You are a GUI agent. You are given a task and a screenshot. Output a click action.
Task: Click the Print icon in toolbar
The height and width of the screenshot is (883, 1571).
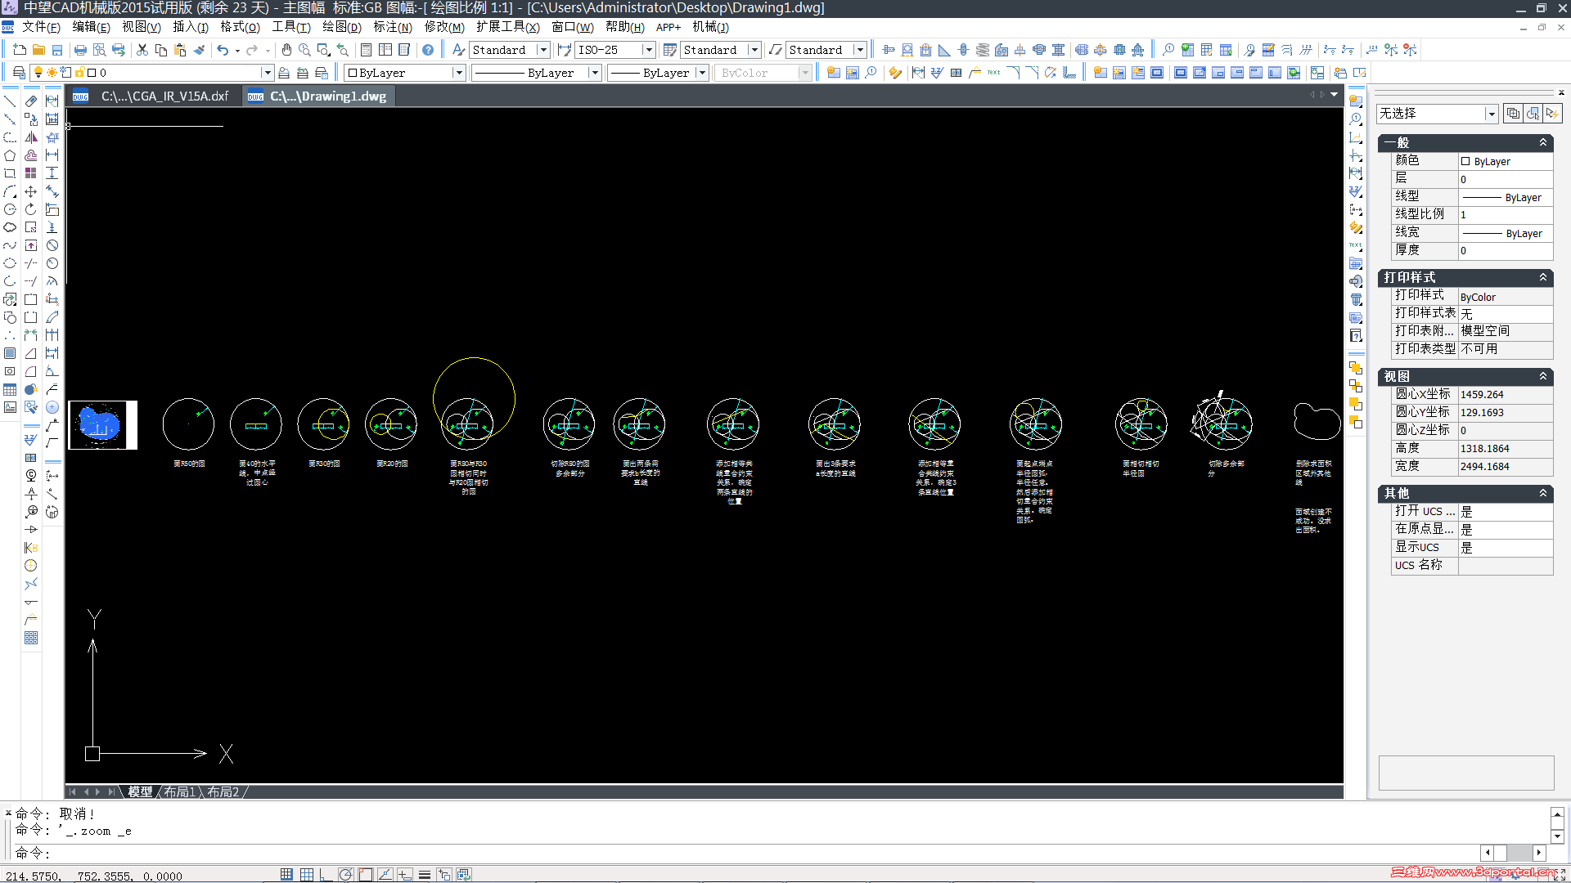[80, 50]
